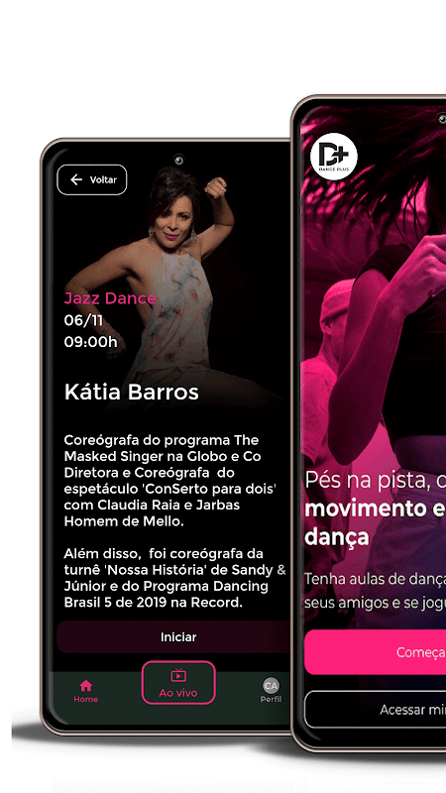Tap the Kátia Barros name heading
Viewport: 446px width, 793px height.
point(132,392)
